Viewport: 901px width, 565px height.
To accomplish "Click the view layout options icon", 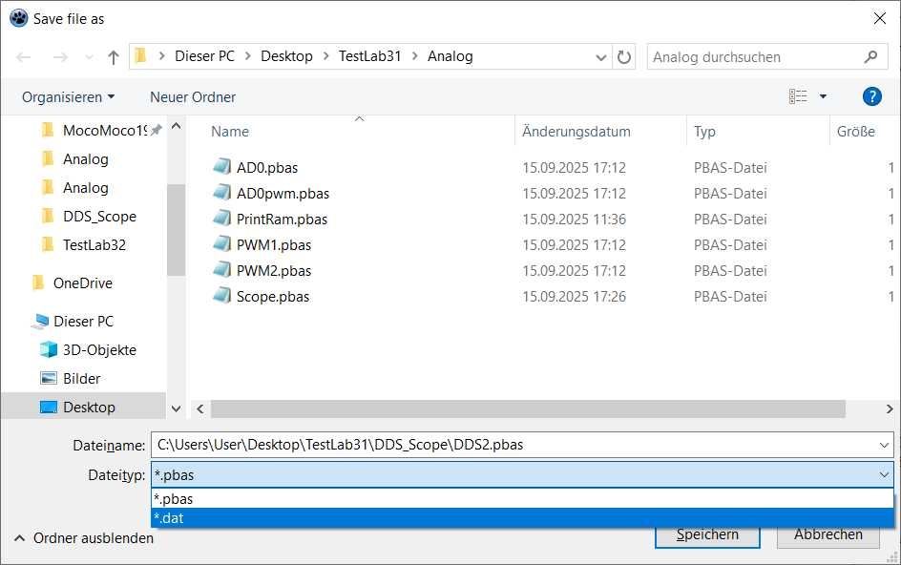I will click(798, 96).
